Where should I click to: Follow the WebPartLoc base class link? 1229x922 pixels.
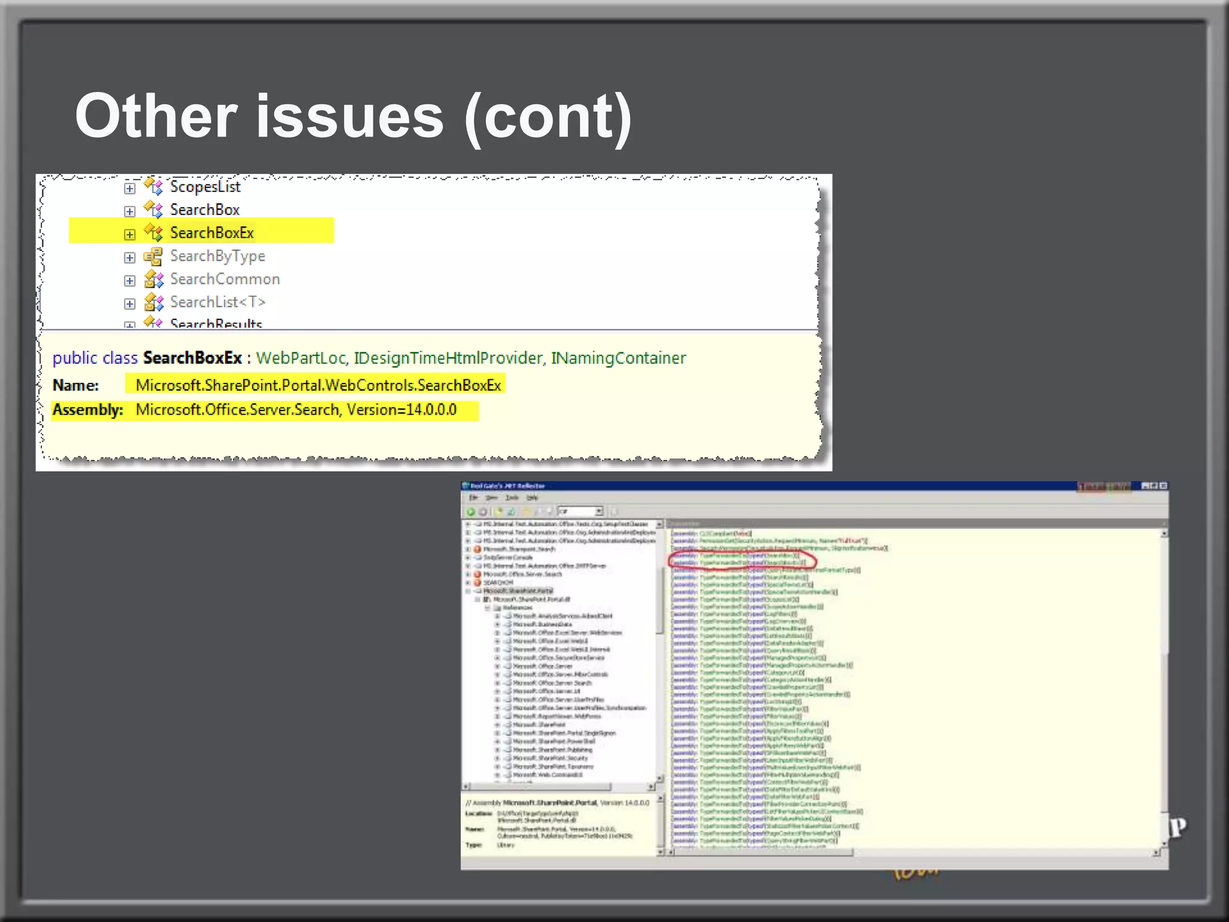point(301,358)
